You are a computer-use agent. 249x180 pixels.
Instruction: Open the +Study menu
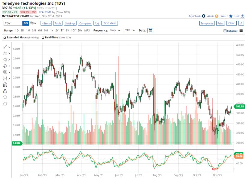click(46, 23)
